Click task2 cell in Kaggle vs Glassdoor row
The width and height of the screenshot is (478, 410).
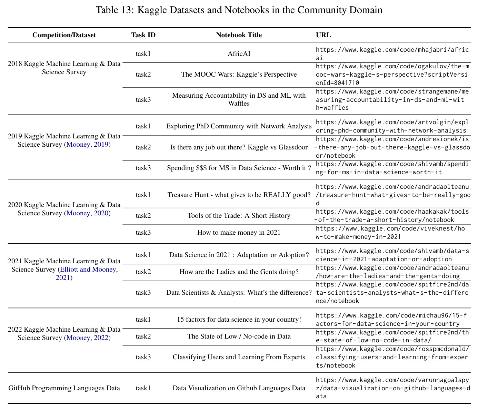143,147
